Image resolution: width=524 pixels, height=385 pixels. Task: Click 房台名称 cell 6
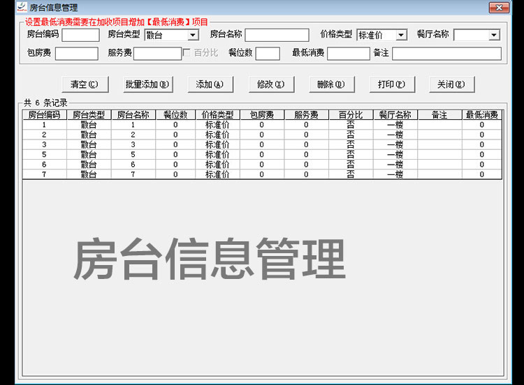coord(133,165)
